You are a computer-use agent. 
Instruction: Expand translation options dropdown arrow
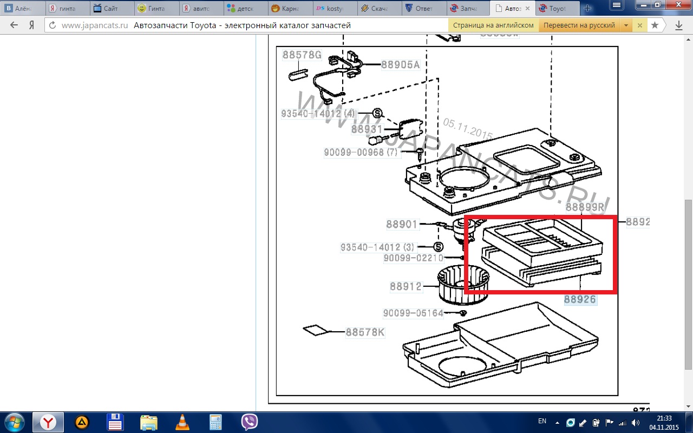(x=626, y=25)
